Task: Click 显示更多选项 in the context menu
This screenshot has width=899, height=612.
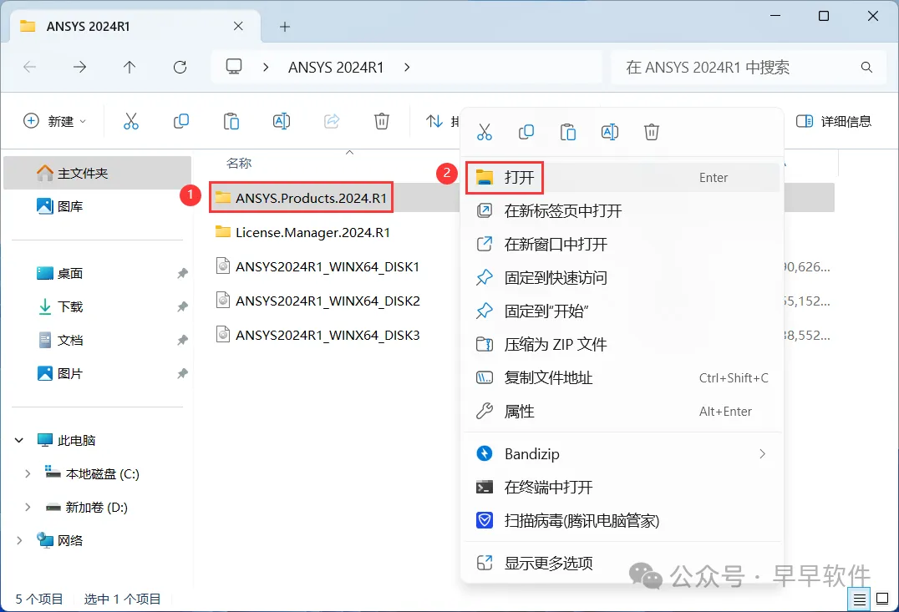Action: [622, 564]
